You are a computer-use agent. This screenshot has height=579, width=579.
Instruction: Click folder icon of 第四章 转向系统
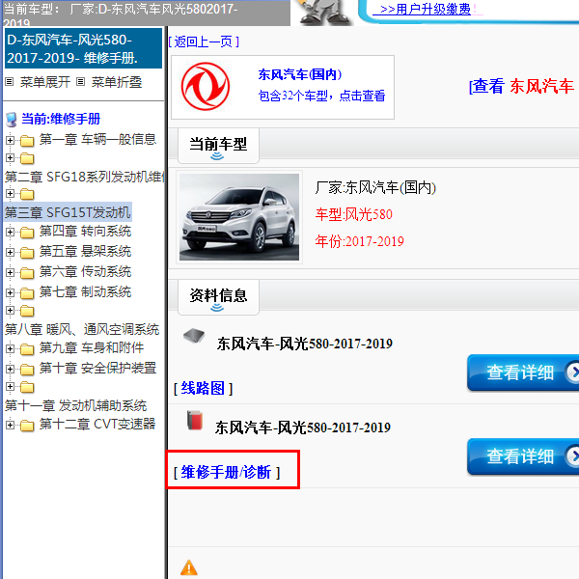pos(27,233)
